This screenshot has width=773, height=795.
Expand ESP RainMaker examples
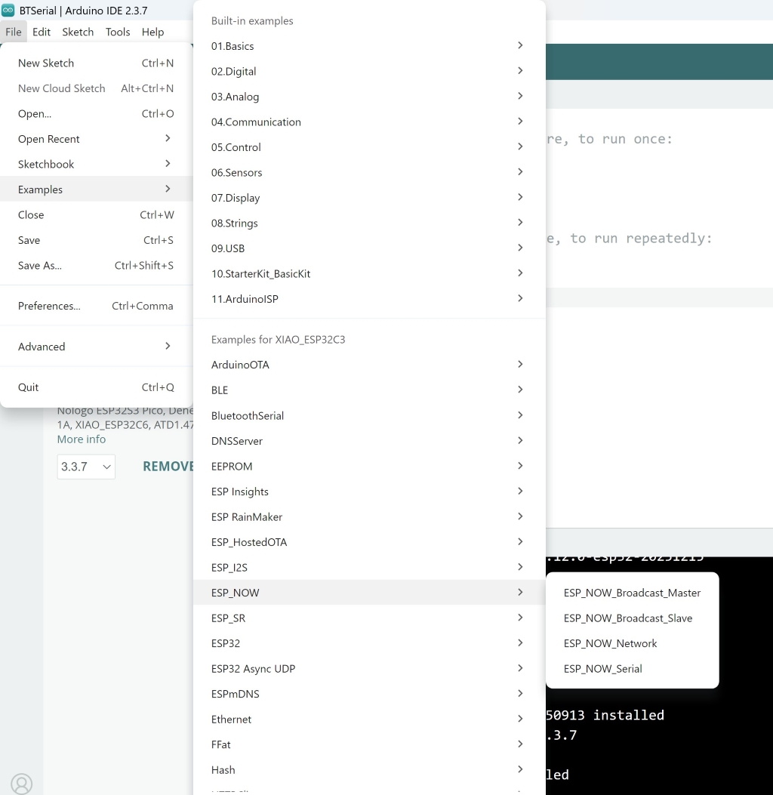[369, 517]
